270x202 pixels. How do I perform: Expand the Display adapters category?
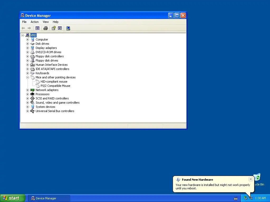pyautogui.click(x=27, y=48)
